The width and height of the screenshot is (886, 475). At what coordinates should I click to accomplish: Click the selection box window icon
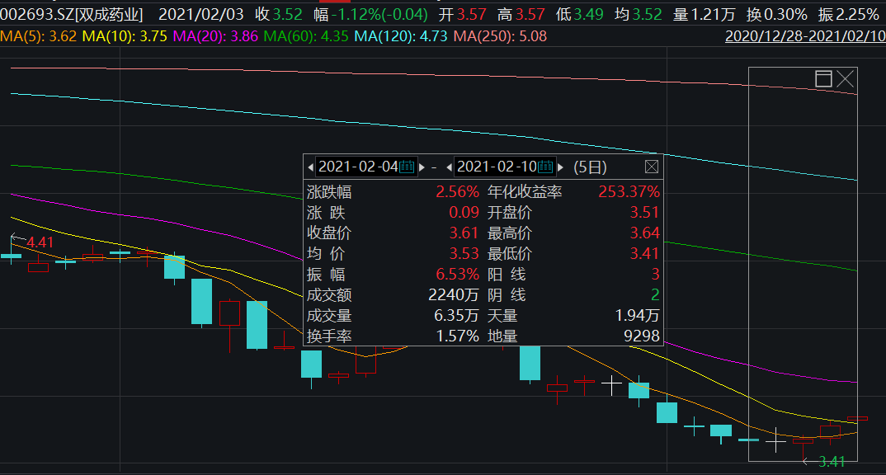[x=822, y=79]
